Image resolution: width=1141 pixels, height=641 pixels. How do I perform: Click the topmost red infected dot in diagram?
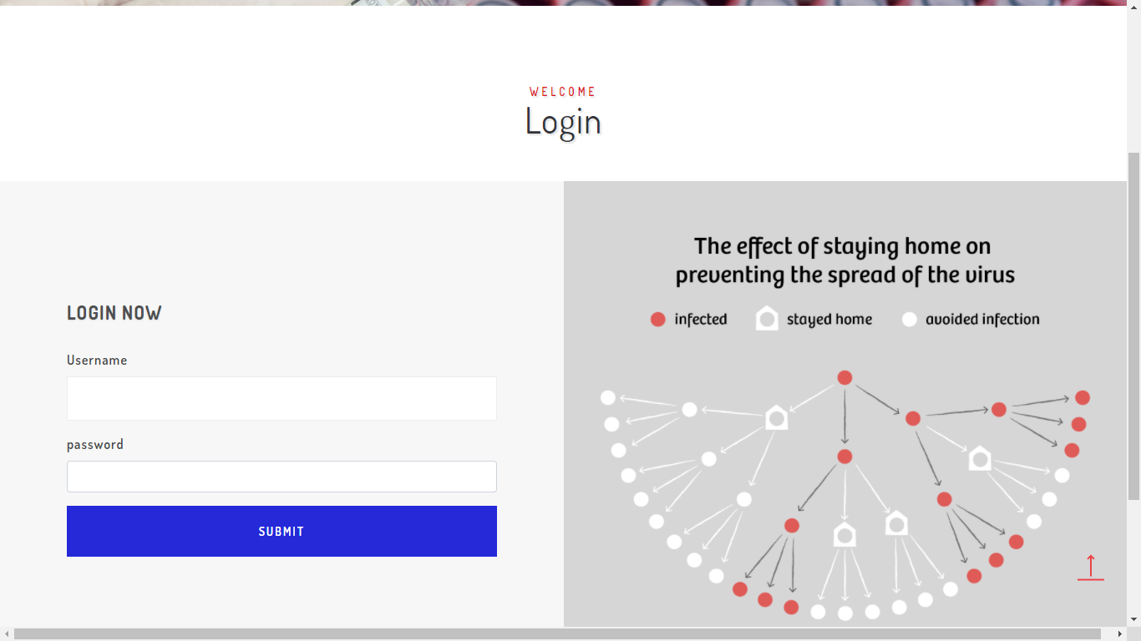(844, 377)
